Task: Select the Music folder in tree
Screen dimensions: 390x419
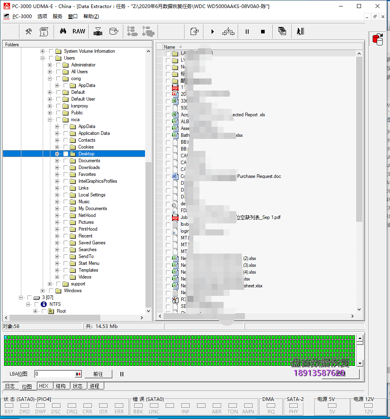Action: click(x=84, y=202)
